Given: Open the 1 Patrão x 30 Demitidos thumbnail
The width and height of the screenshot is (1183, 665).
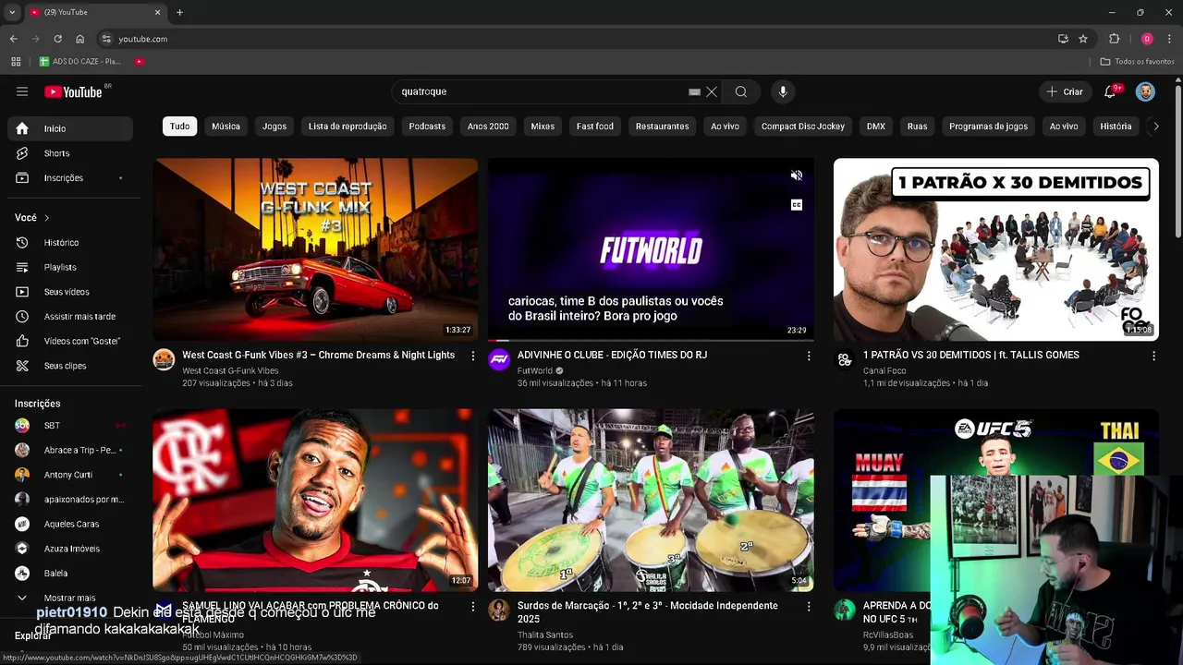Looking at the screenshot, I should tap(995, 249).
